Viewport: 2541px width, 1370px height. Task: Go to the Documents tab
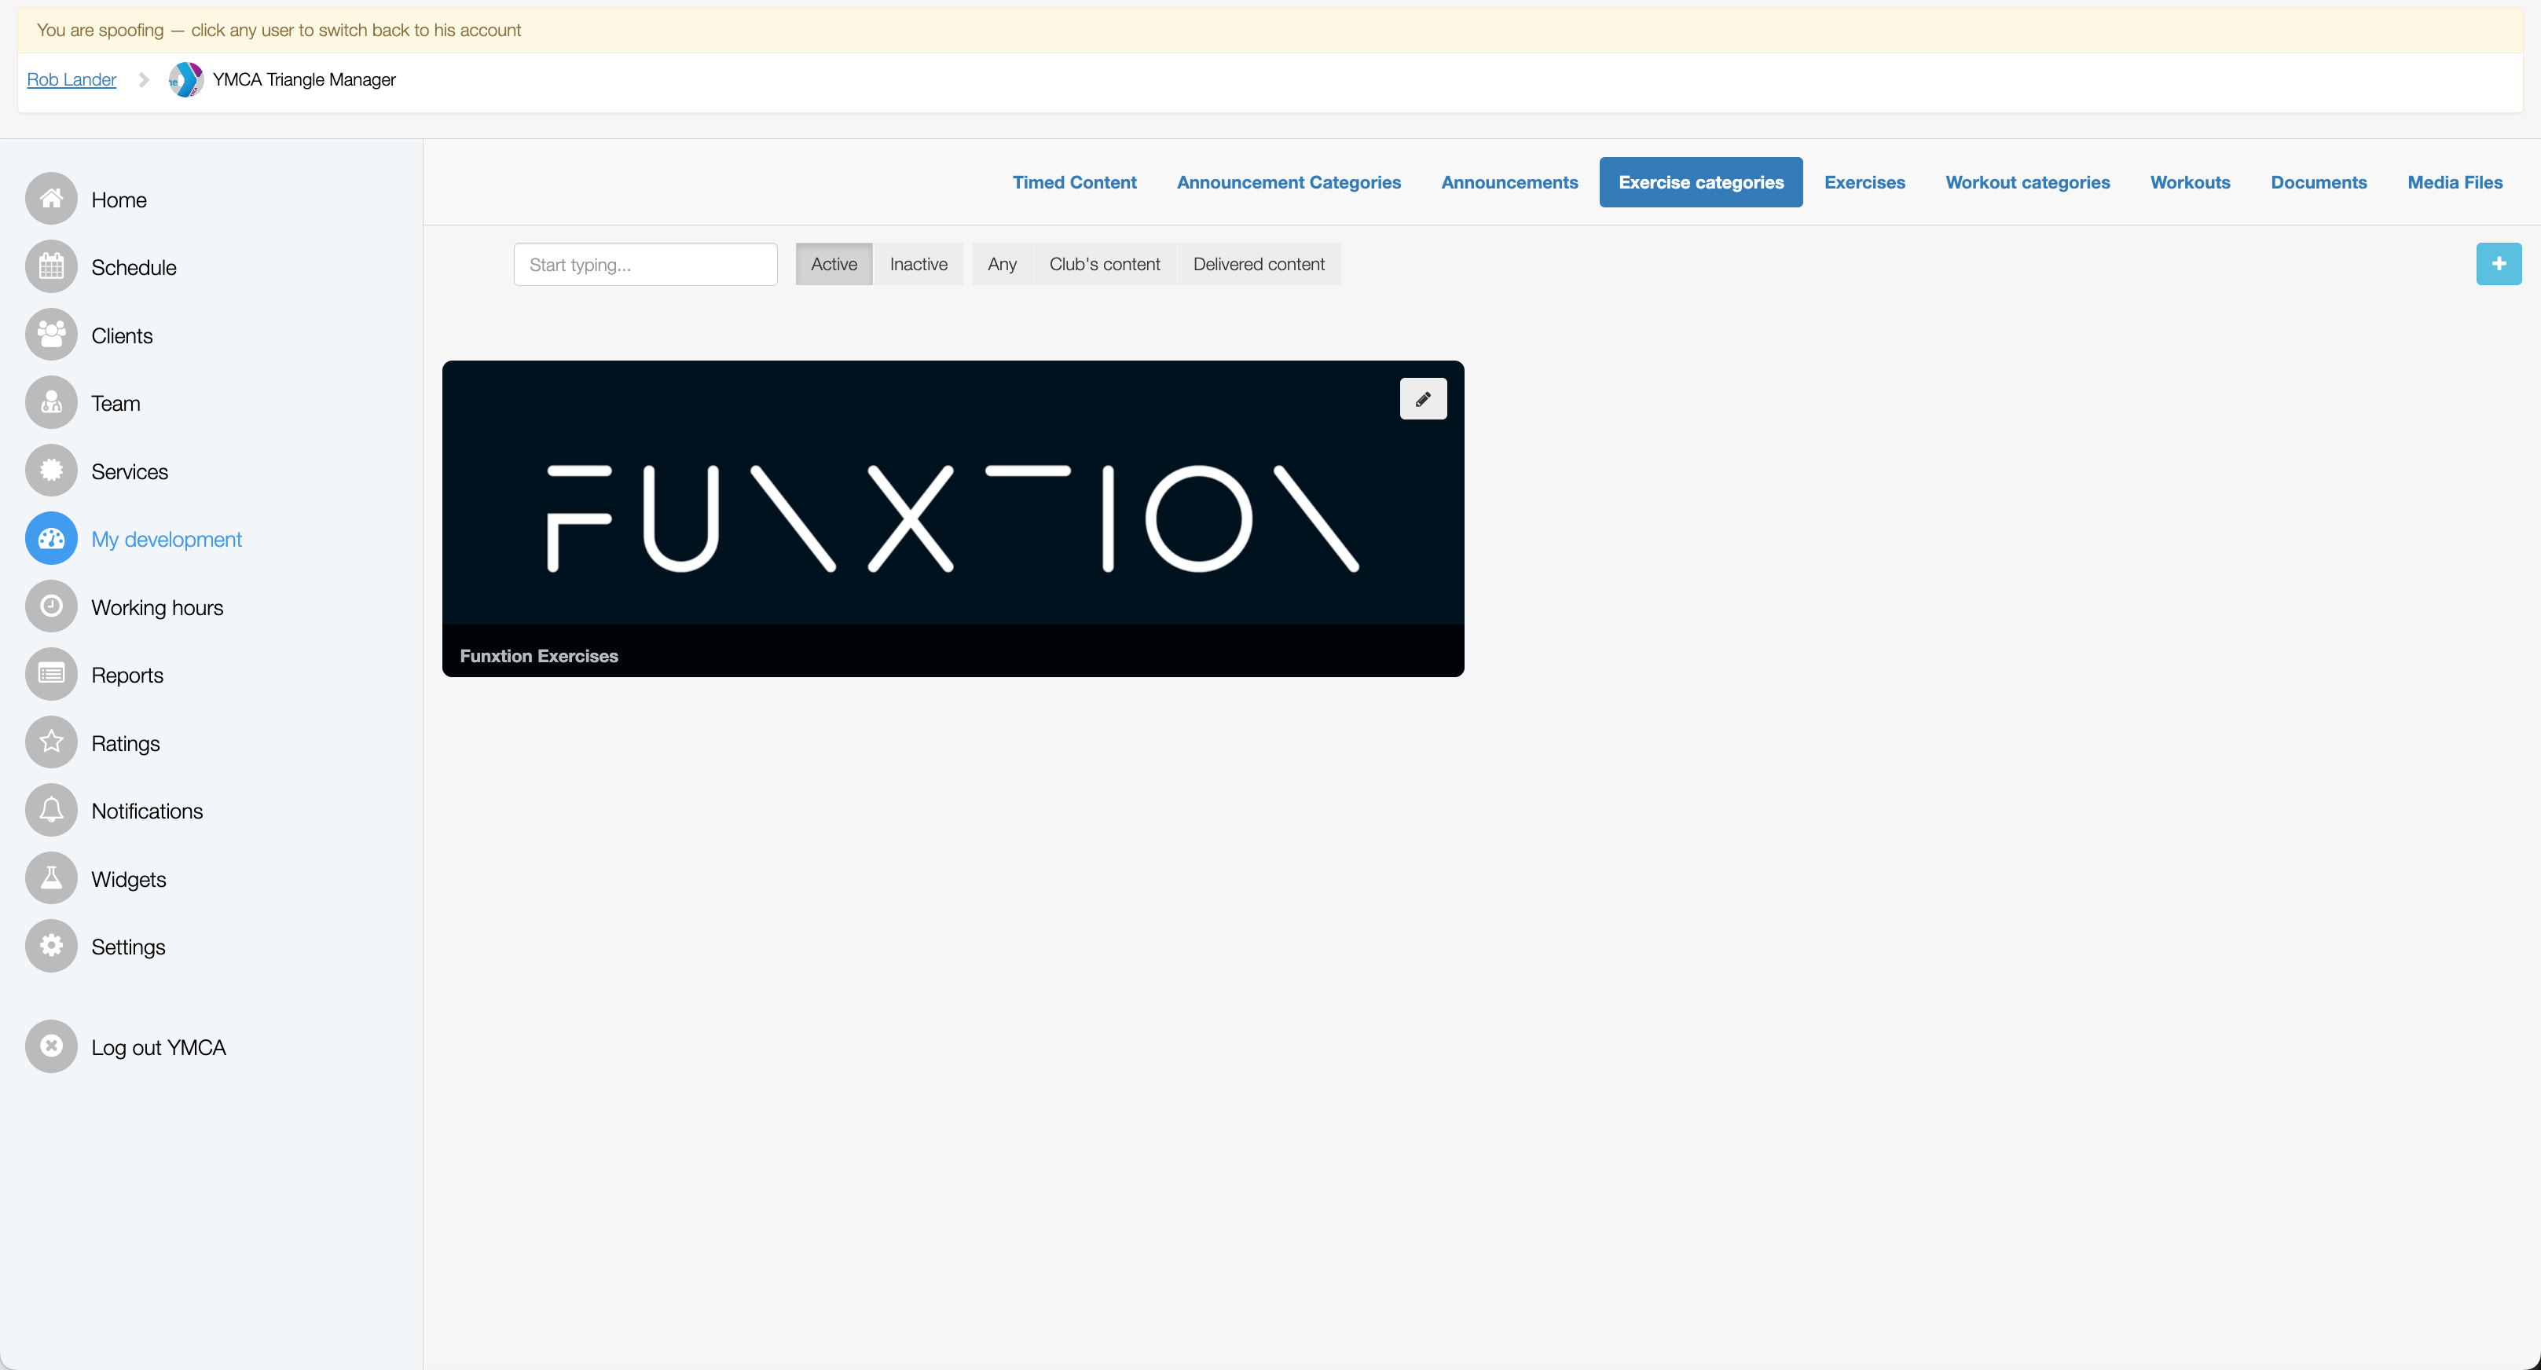[2318, 182]
